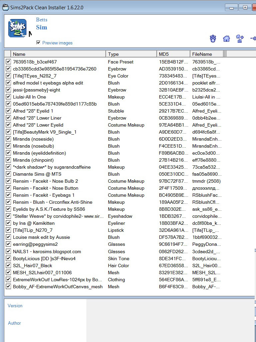
Task: Select Alfred "28" Lower Eyelid row
Action: (x=114, y=125)
